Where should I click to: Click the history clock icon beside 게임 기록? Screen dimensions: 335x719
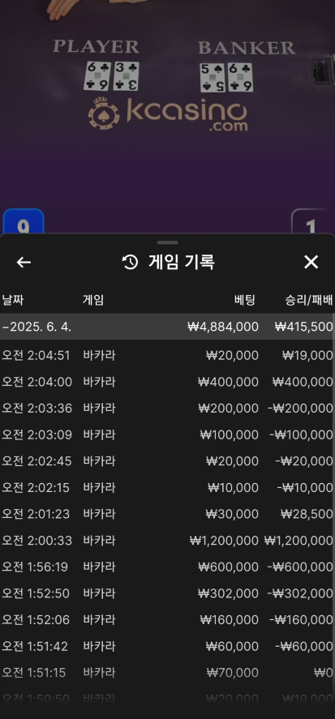(131, 263)
